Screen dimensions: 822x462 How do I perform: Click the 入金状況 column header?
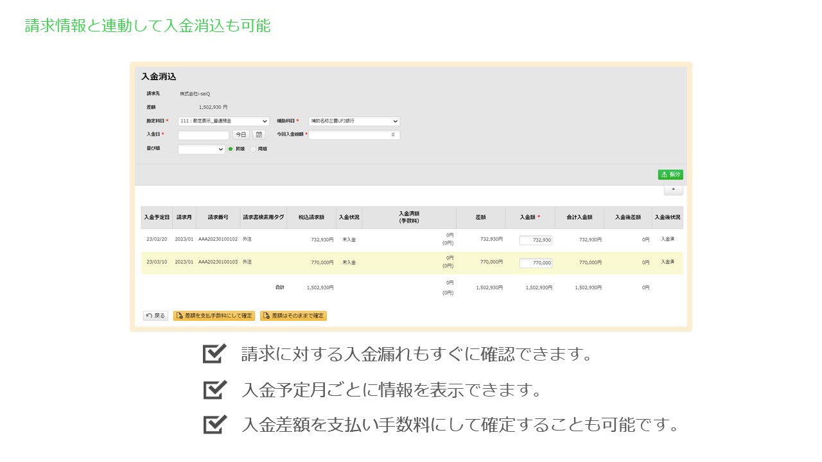coord(349,218)
